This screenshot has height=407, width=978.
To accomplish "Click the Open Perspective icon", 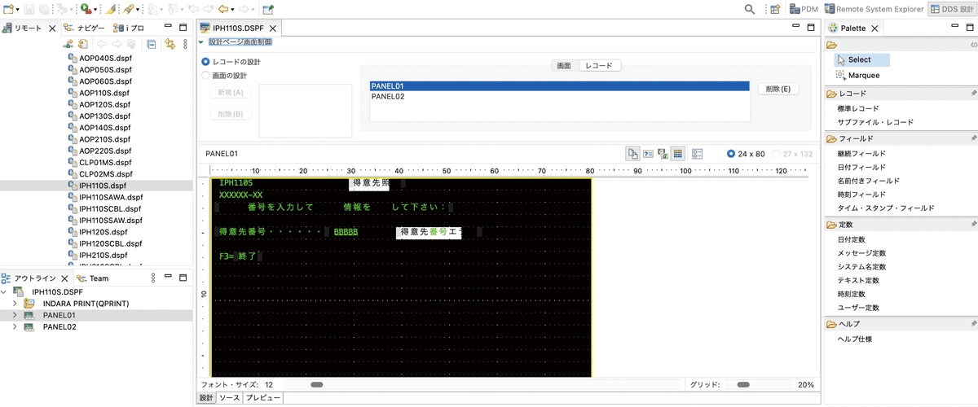I will [774, 9].
